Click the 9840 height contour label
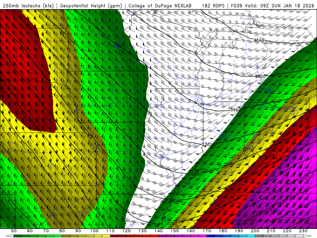This screenshot has height=238, width=317. [x=259, y=40]
